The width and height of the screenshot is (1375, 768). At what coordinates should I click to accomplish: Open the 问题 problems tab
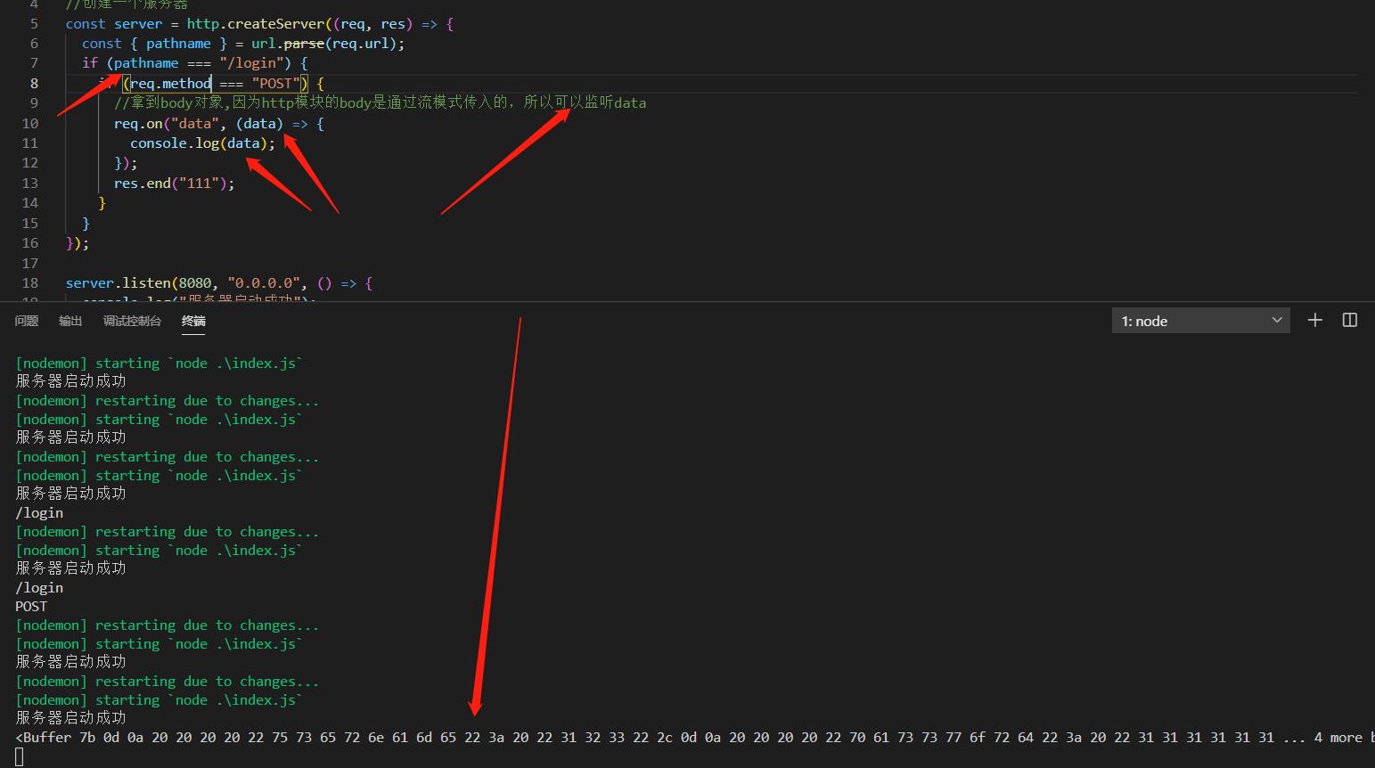tap(27, 321)
